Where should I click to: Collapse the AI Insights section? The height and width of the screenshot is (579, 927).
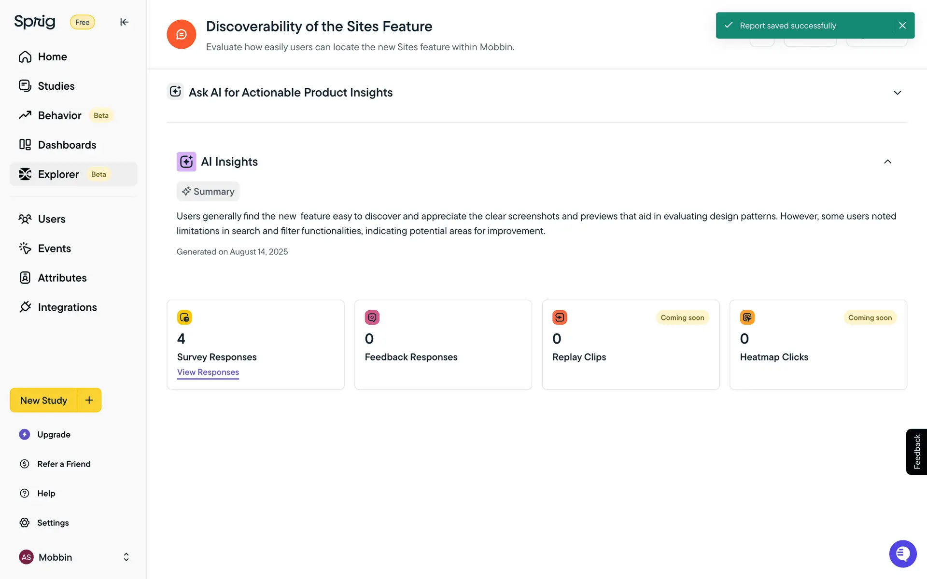click(x=887, y=162)
